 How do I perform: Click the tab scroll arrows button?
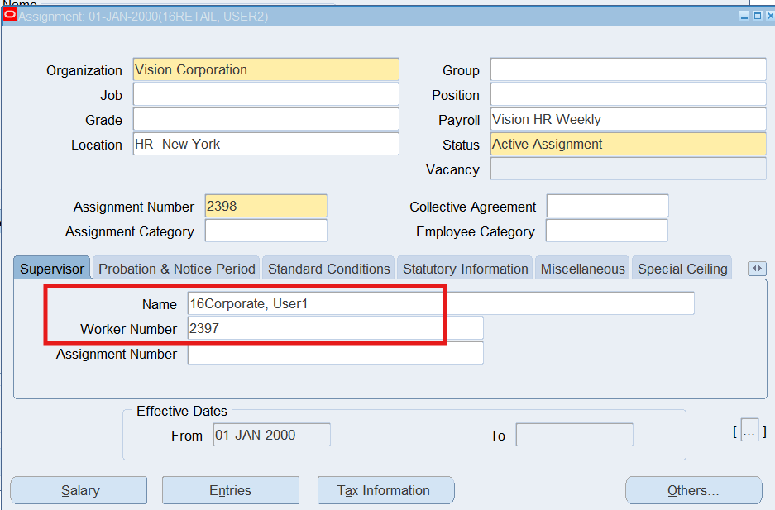tap(757, 269)
